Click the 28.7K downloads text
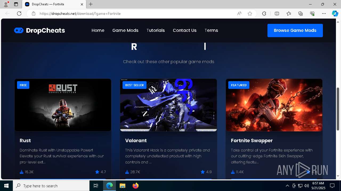Viewport: 341px width, 191px height. click(x=135, y=172)
